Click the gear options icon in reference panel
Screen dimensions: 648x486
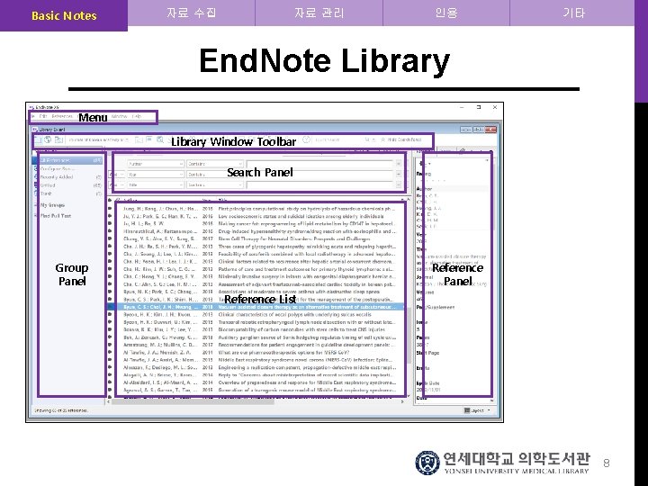pyautogui.click(x=422, y=164)
